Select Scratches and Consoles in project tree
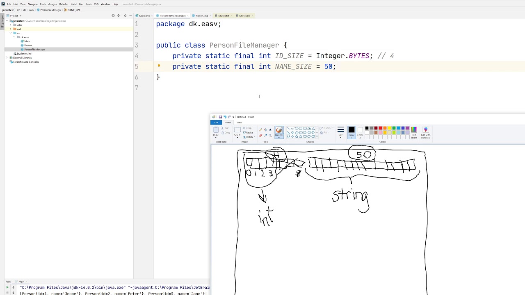The height and width of the screenshot is (295, 525). click(24, 61)
